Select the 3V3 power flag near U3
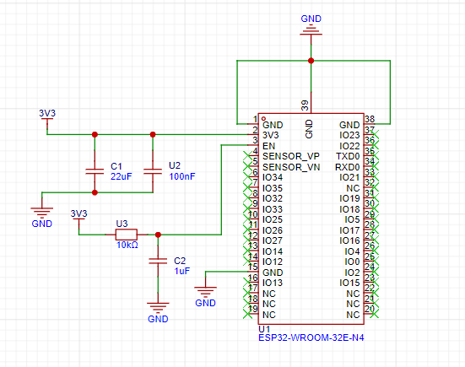This screenshot has width=465, height=367. [78, 217]
